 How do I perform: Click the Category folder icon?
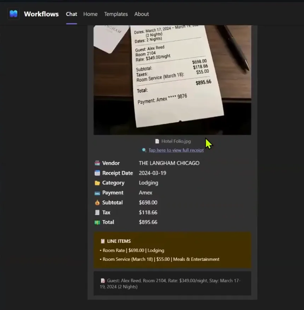coord(97,183)
